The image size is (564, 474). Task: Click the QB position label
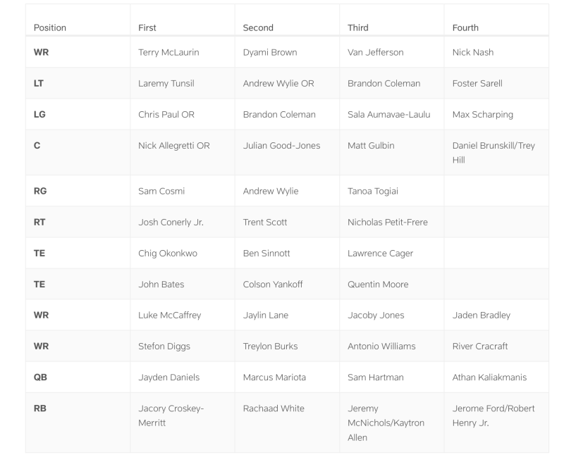[x=40, y=378]
